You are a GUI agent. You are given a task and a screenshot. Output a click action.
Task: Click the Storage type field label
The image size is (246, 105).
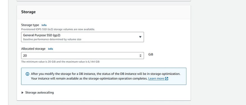coord(30,25)
